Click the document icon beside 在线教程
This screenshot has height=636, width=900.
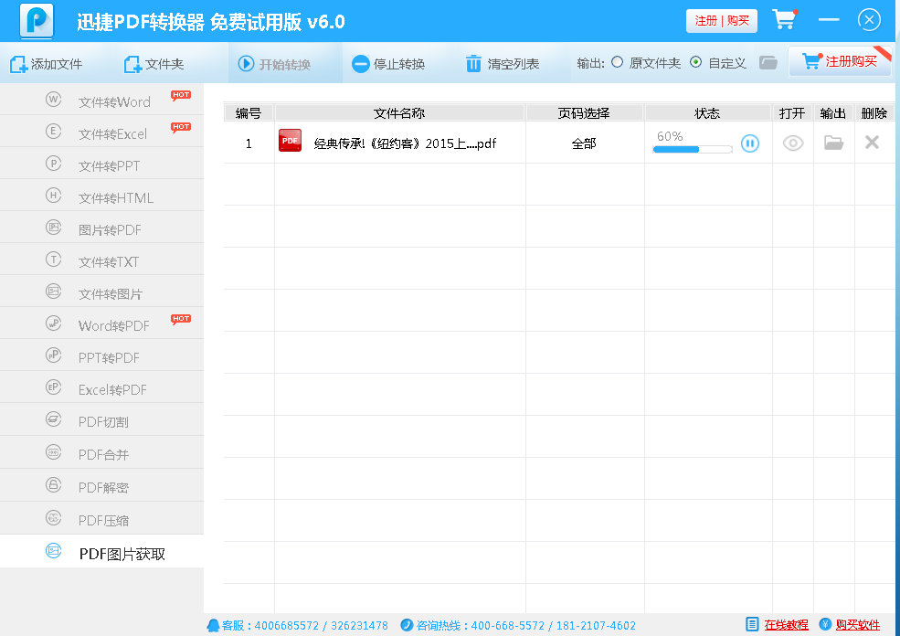coord(752,624)
